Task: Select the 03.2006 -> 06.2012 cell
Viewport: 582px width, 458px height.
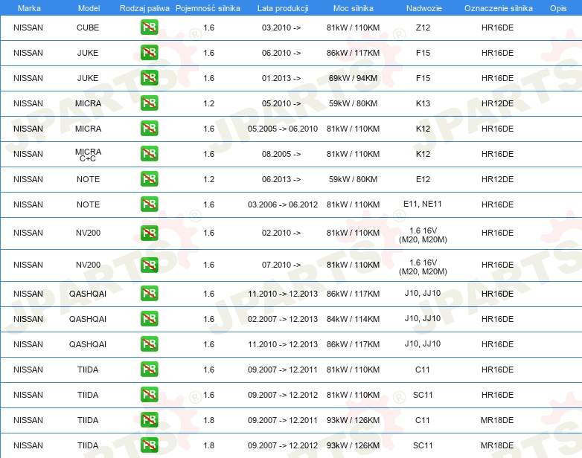Action: click(283, 204)
